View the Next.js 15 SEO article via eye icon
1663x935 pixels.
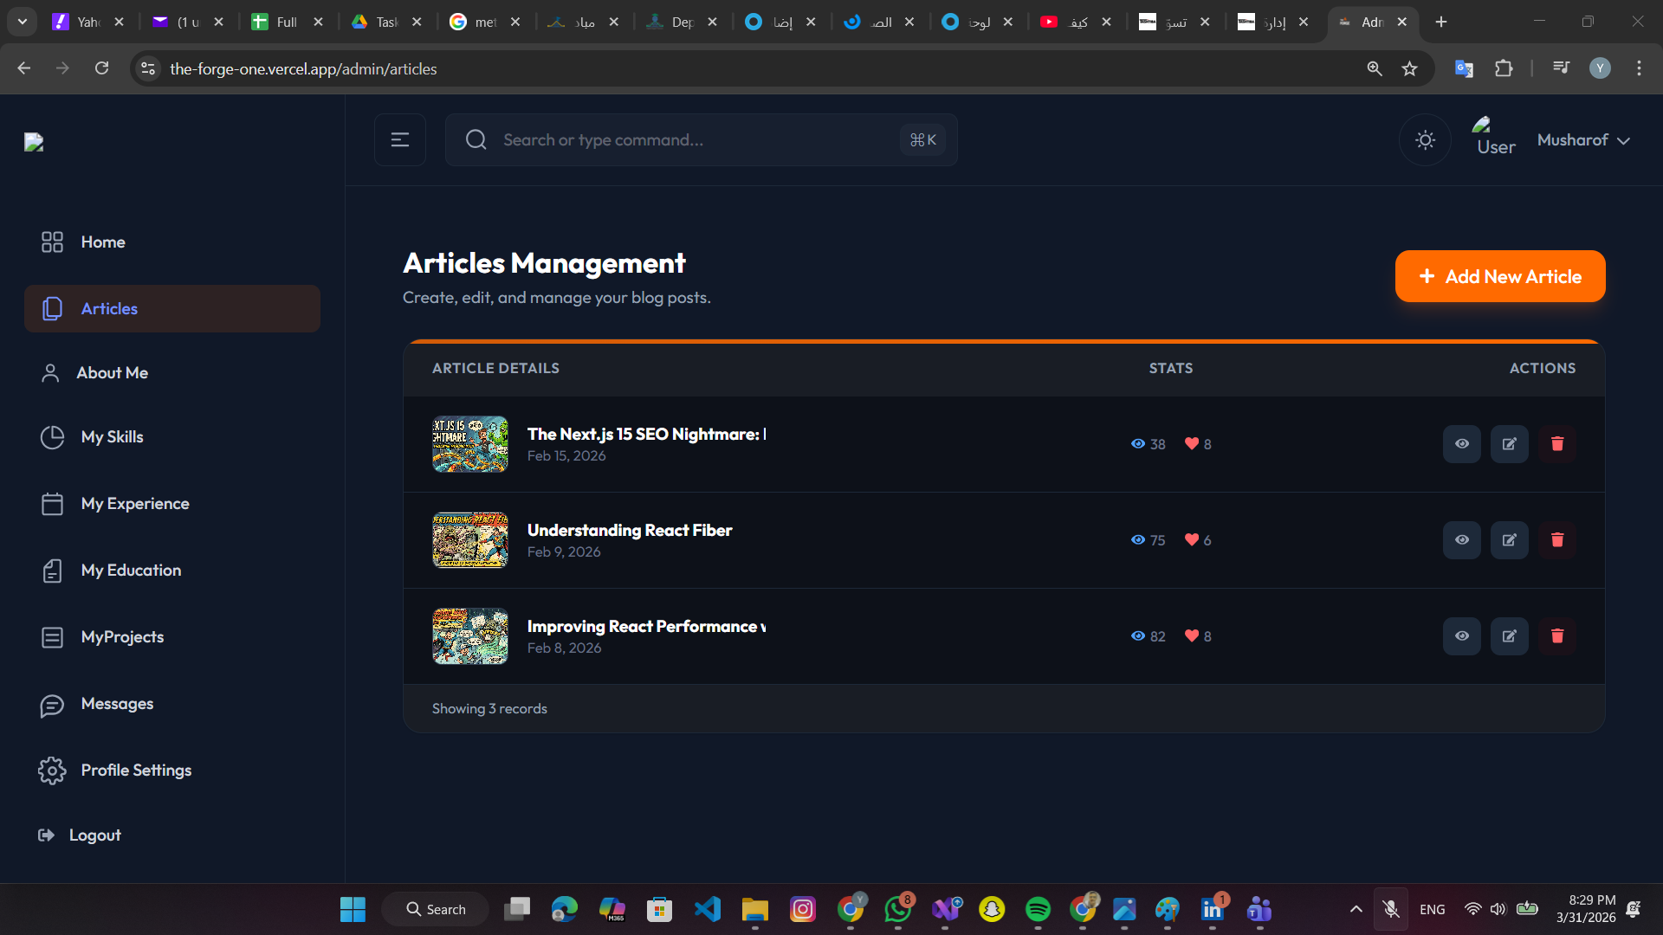pyautogui.click(x=1461, y=444)
